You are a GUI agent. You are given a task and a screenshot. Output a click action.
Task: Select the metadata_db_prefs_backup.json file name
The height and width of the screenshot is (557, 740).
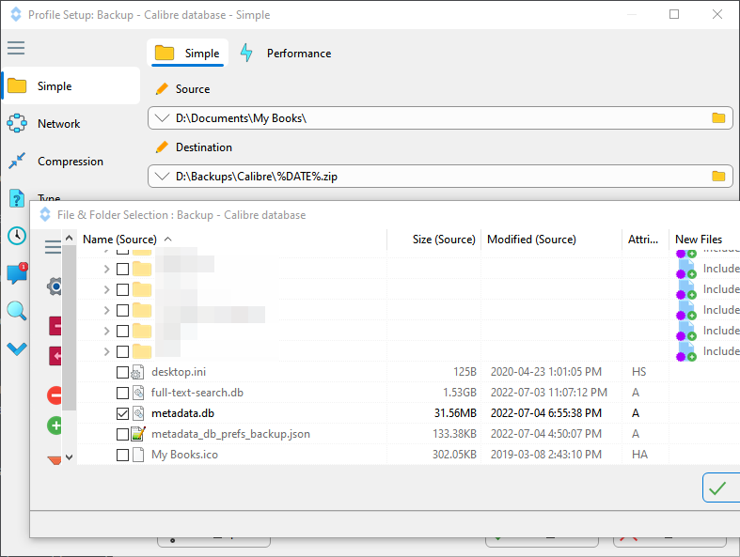(x=230, y=434)
